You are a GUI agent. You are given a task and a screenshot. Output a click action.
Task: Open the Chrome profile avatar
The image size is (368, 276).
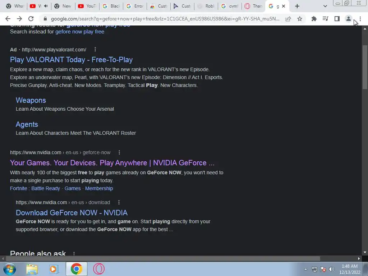[x=349, y=19]
